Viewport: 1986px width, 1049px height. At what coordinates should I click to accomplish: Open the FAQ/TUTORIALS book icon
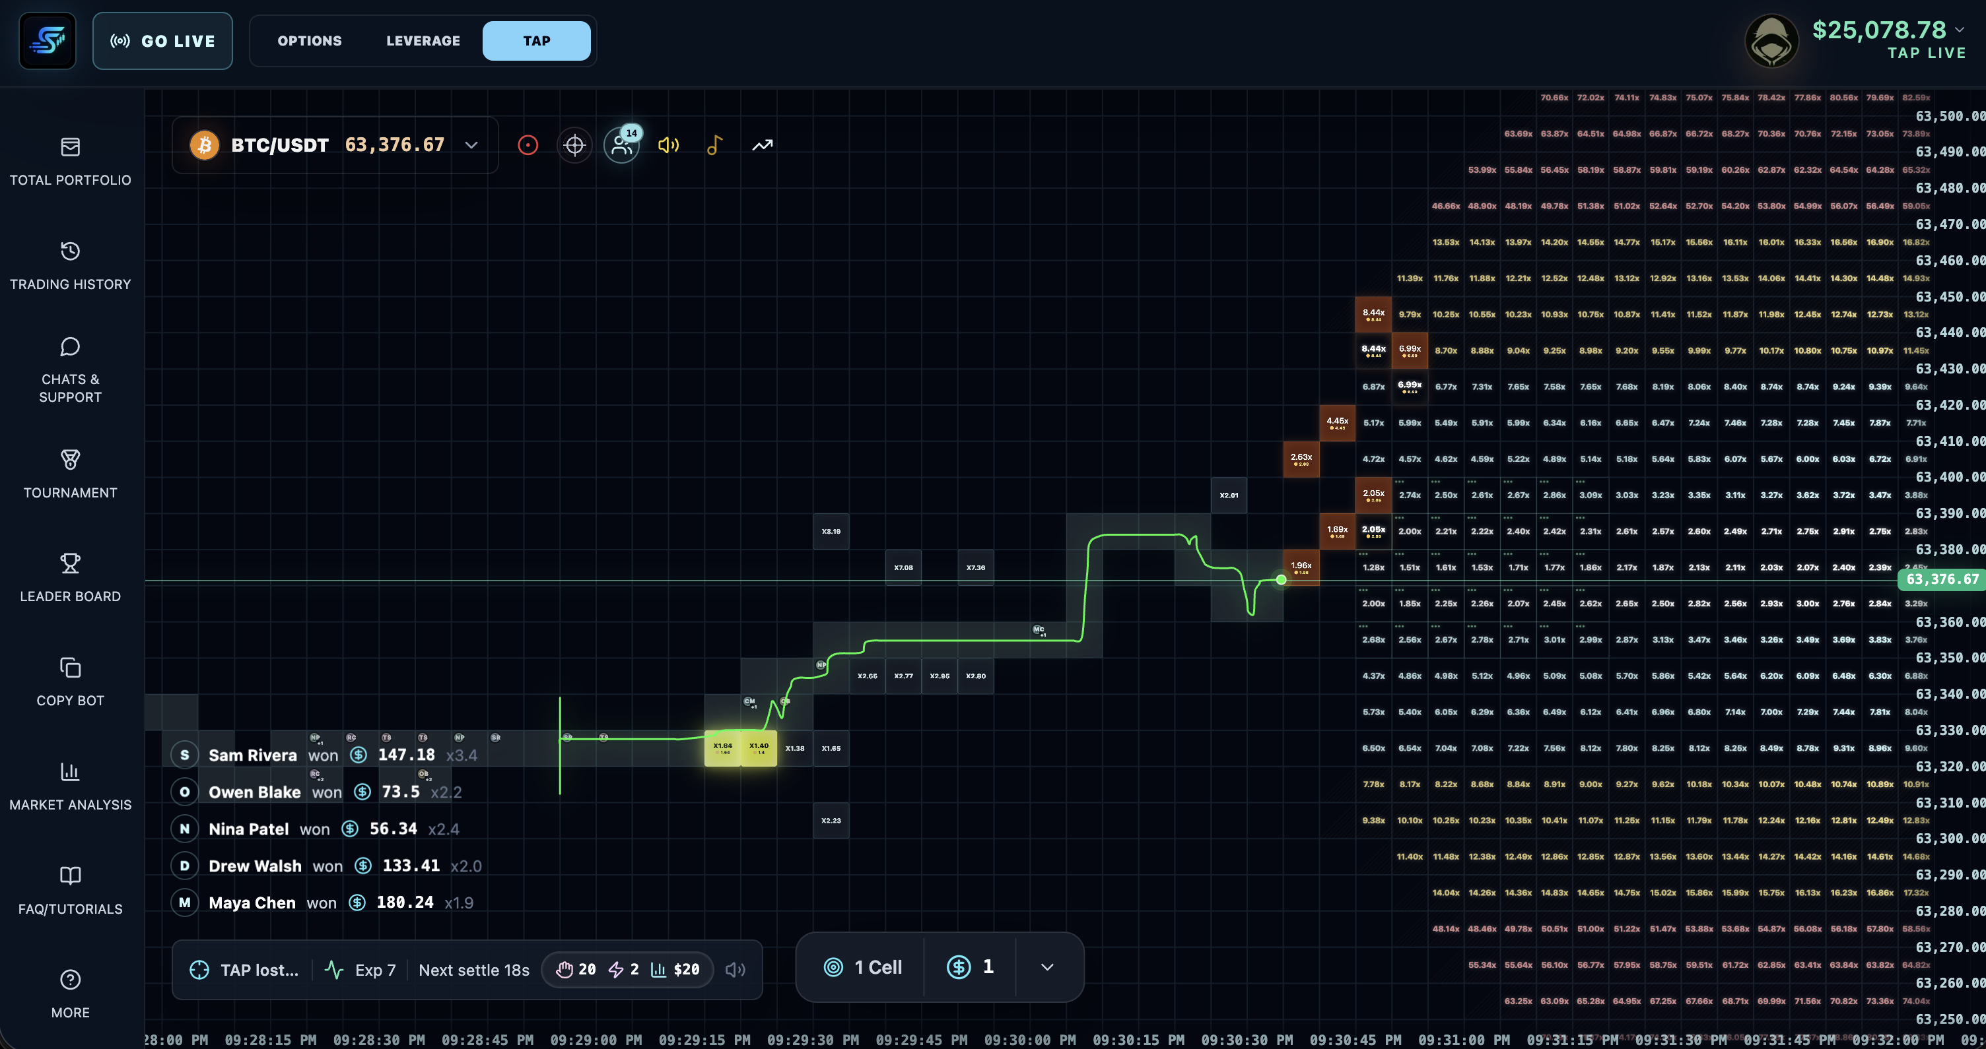(x=70, y=875)
